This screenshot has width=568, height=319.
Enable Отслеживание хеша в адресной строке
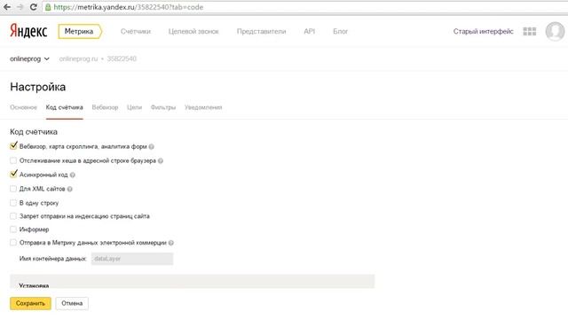[x=13, y=160]
